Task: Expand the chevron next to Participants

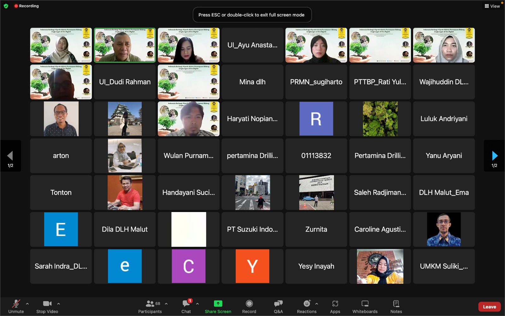Action: [166, 304]
